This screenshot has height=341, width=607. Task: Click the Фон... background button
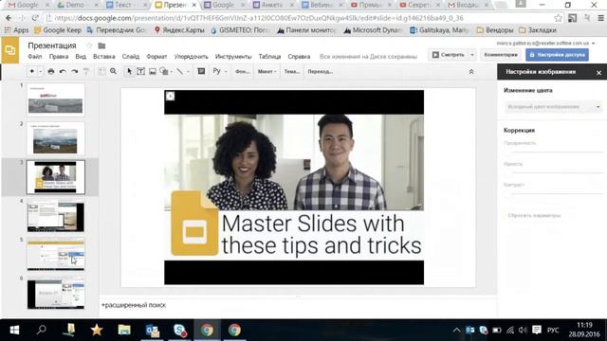[x=243, y=72]
